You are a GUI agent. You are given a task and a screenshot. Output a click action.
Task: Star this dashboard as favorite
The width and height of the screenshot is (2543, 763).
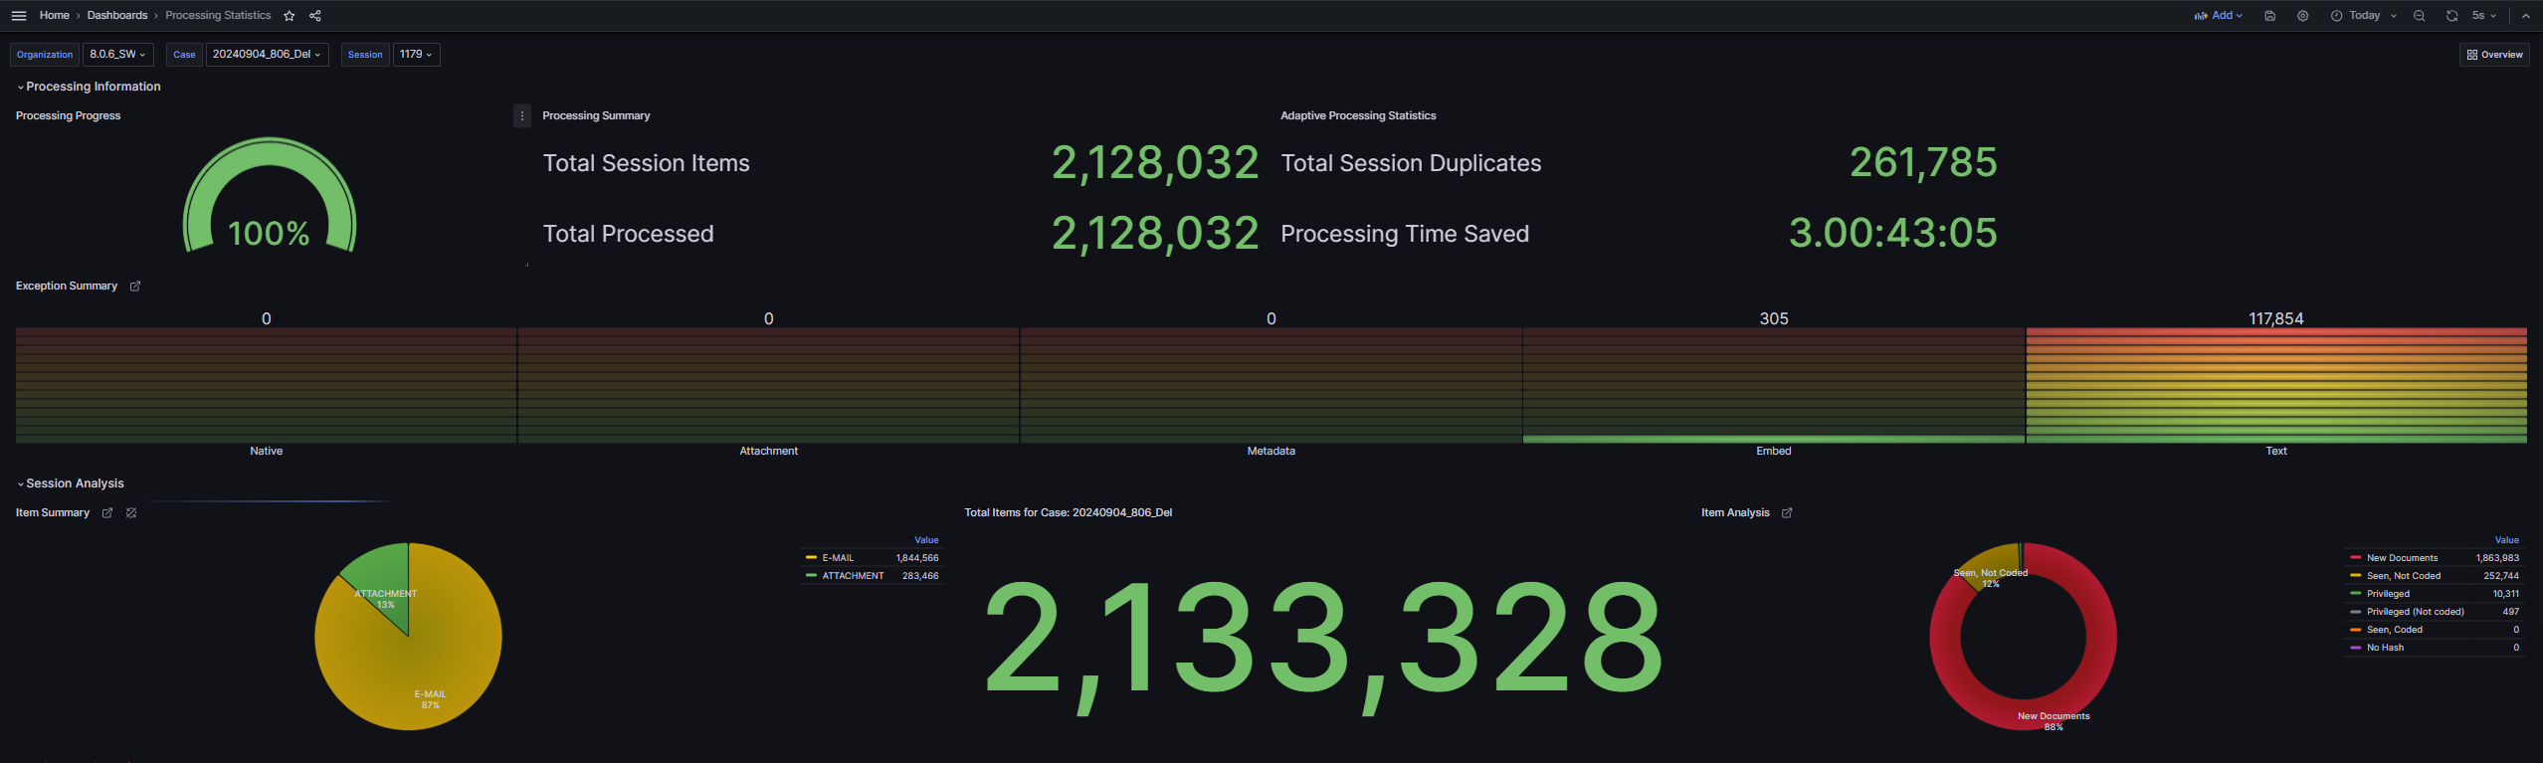[x=290, y=16]
